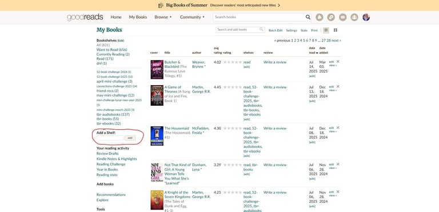Open the messages envelope icon
This screenshot has width=439, height=212.
[343, 17]
